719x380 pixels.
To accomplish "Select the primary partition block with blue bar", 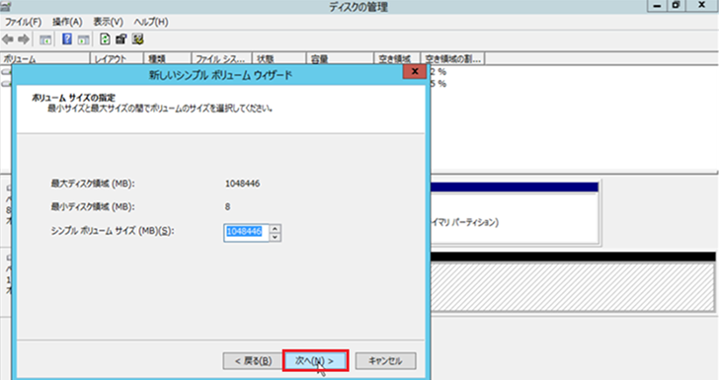I will [x=515, y=213].
